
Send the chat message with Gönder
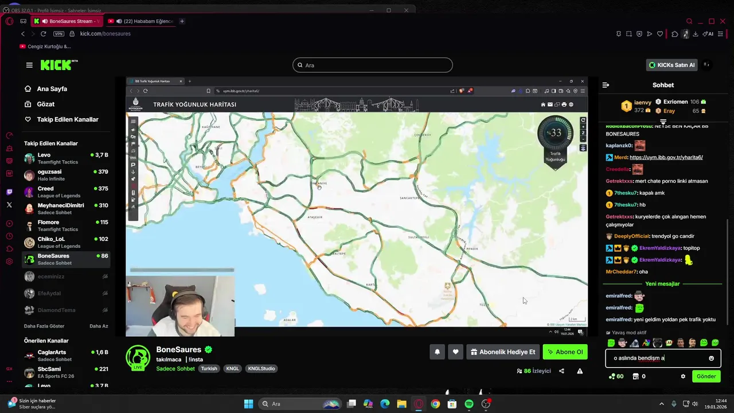coord(706,376)
